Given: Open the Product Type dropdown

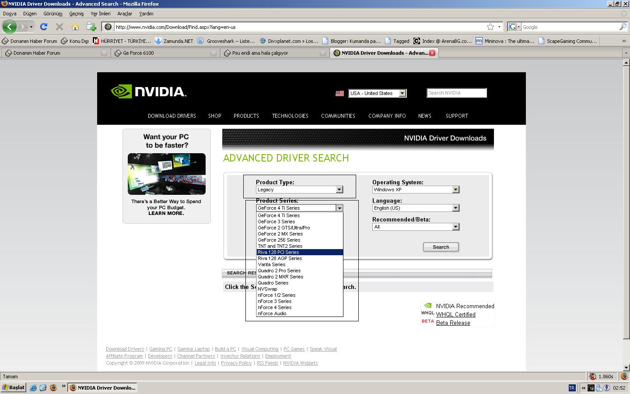Looking at the screenshot, I should click(x=300, y=190).
